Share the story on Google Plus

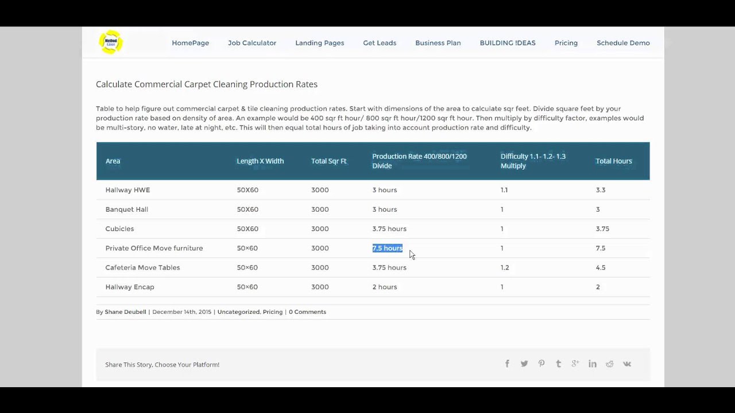point(575,364)
